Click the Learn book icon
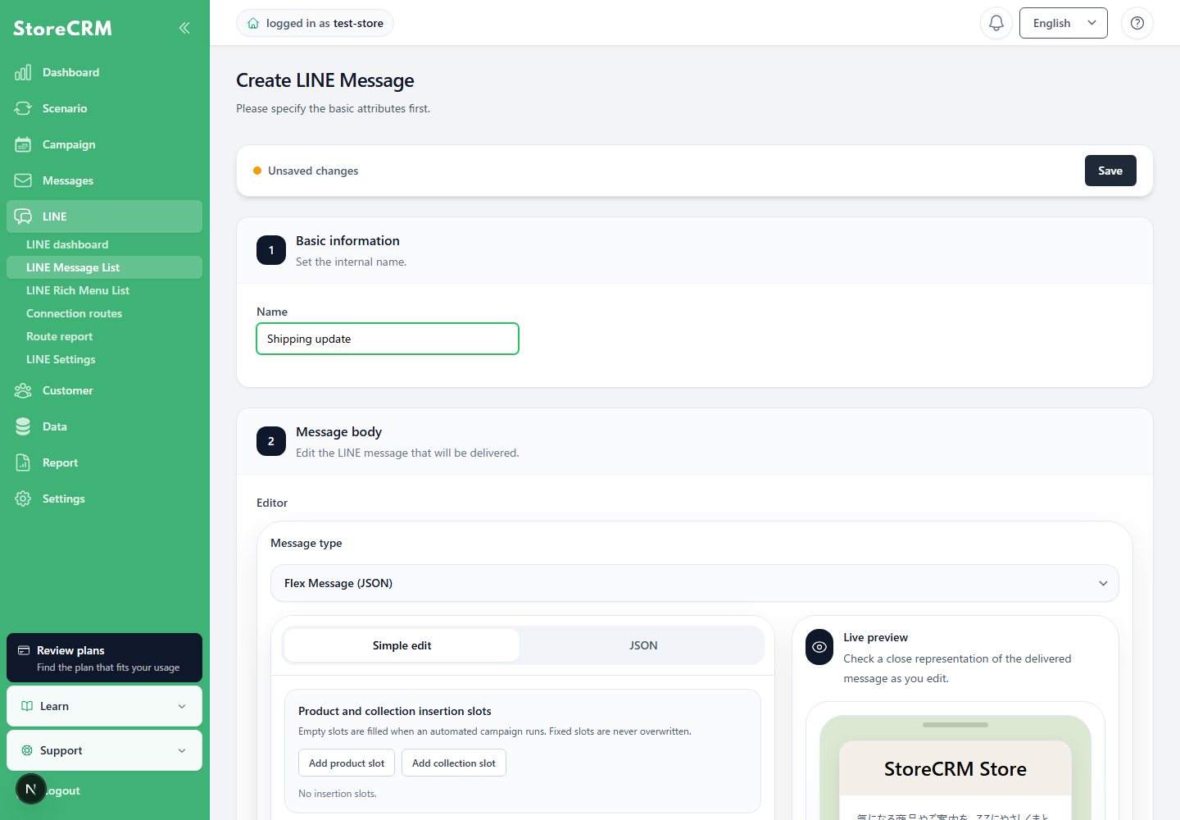 point(27,706)
